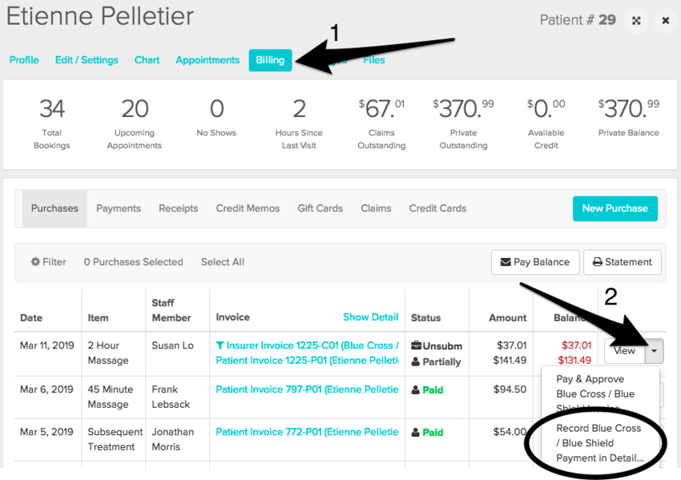Close the patient panel with X icon

point(665,20)
